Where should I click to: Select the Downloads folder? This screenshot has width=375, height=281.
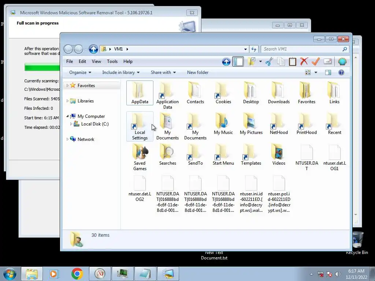click(x=279, y=93)
